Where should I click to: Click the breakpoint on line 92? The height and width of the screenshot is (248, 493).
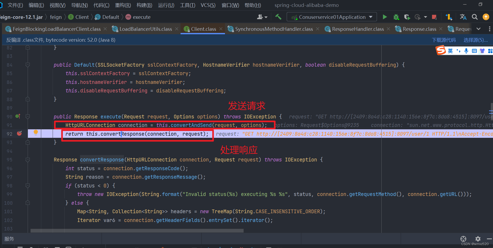[x=19, y=133]
